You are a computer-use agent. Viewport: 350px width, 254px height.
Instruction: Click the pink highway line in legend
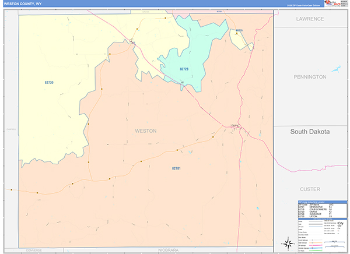316,245
